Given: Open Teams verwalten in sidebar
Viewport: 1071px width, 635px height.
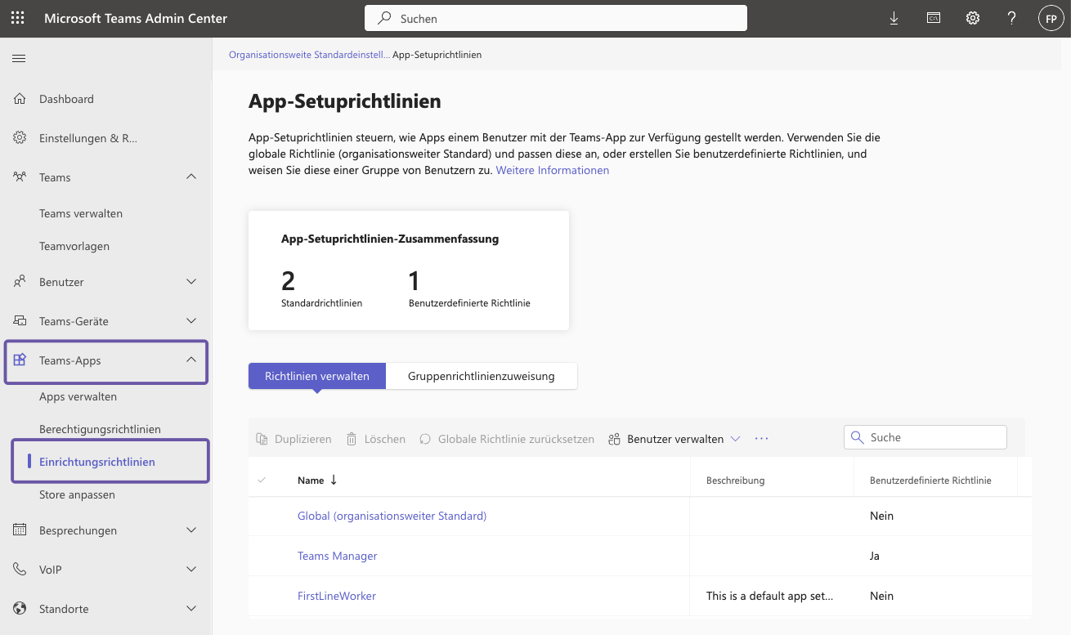Looking at the screenshot, I should (x=81, y=213).
